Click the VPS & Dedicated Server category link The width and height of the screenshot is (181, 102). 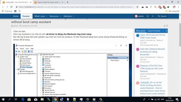(x=149, y=45)
